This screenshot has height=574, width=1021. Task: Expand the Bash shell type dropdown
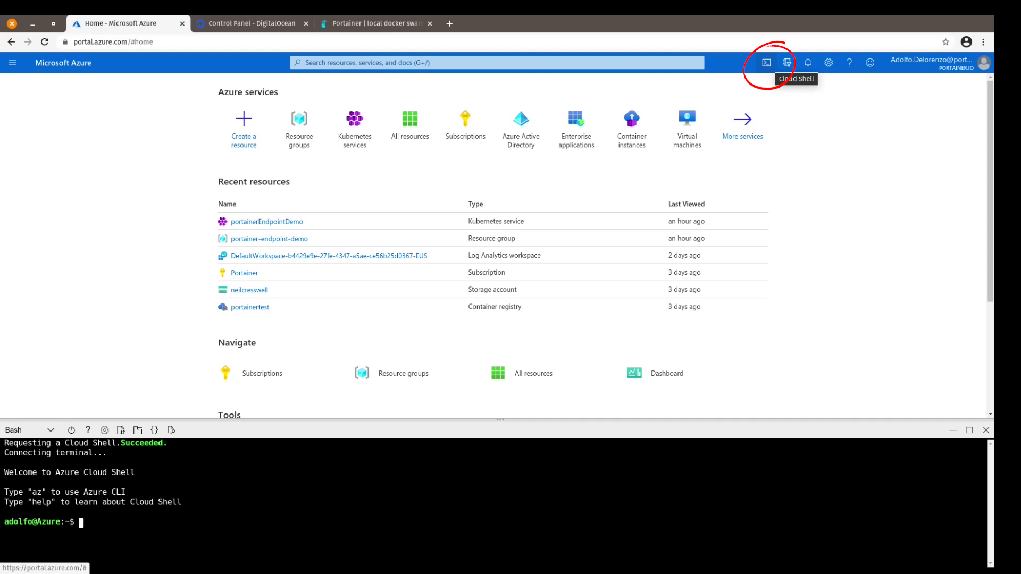(x=29, y=430)
